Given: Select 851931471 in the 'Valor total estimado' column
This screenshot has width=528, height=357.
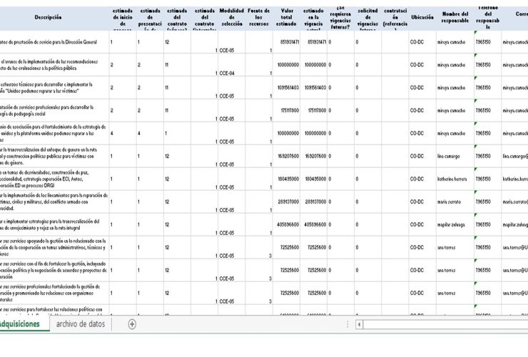Looking at the screenshot, I should click(286, 42).
